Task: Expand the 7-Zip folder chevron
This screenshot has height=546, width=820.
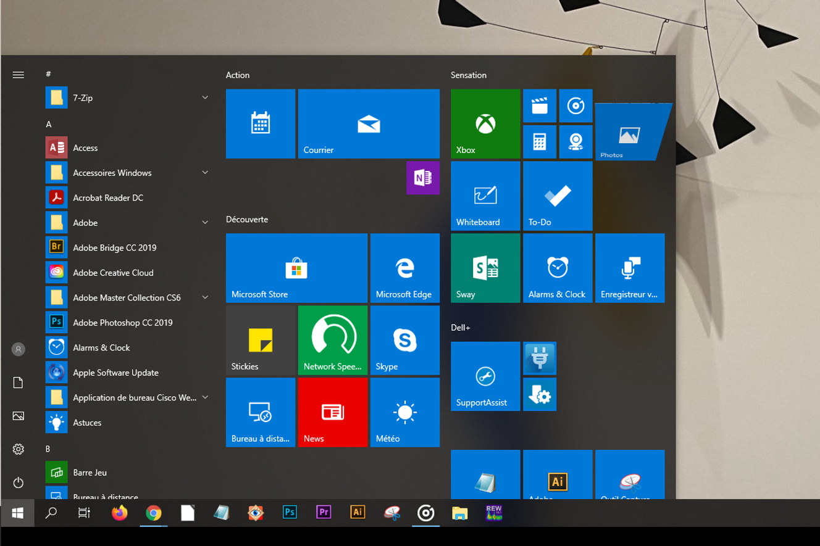Action: tap(205, 97)
